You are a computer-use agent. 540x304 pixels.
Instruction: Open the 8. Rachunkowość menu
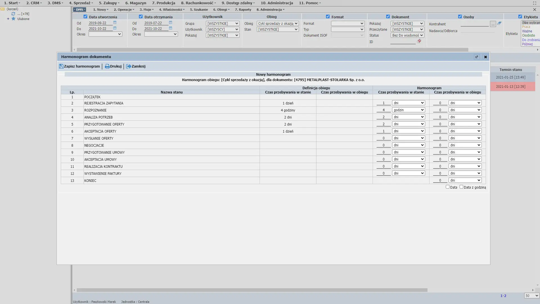(198, 3)
